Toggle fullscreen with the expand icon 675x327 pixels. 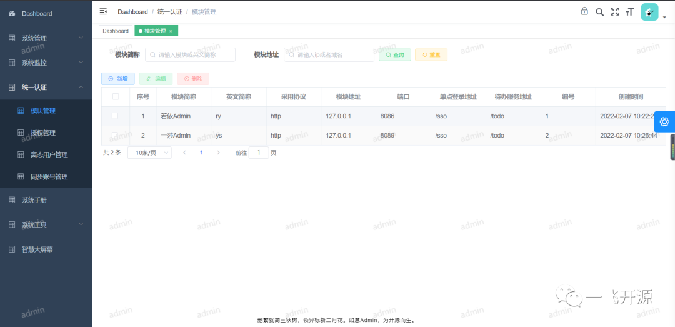click(615, 12)
